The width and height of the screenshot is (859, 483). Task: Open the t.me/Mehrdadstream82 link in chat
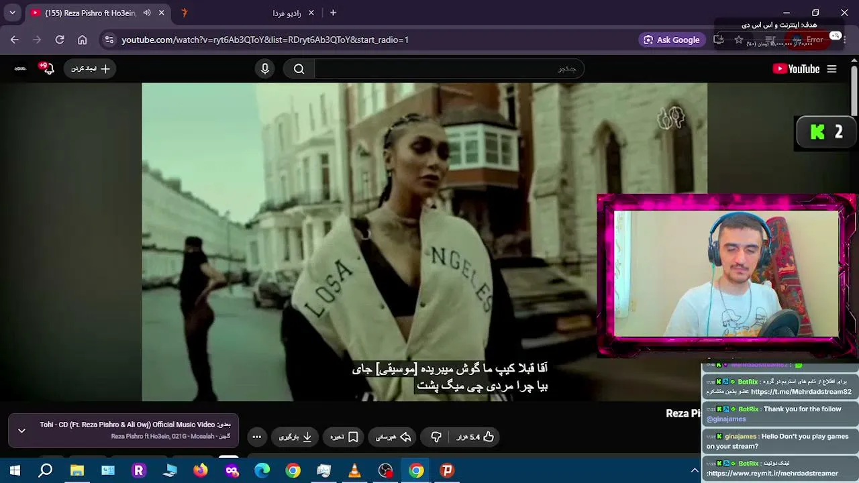pos(801,392)
